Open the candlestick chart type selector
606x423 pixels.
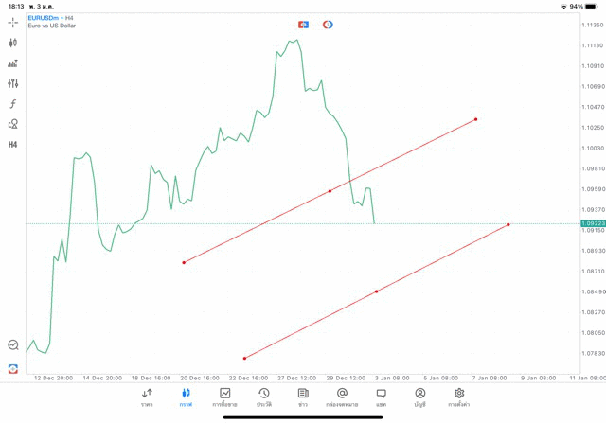tap(13, 43)
